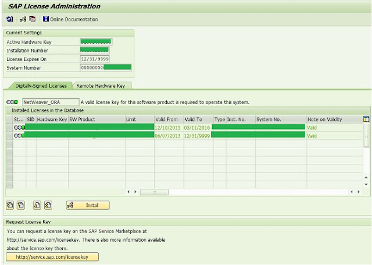
Task: Click the System No. column header
Action: coord(281,119)
